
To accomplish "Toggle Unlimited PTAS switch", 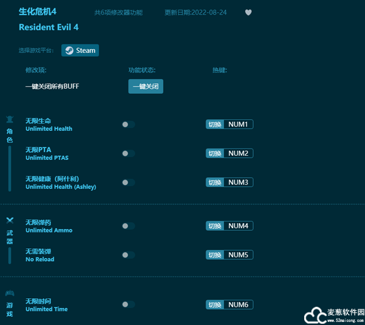I will click(128, 153).
